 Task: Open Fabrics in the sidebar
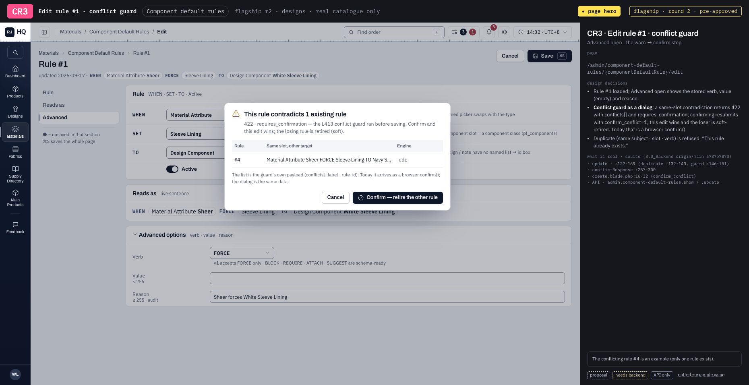click(x=15, y=152)
